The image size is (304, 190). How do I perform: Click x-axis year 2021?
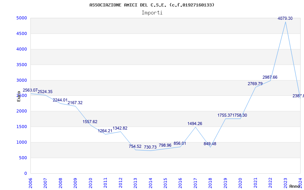pyautogui.click(x=255, y=183)
